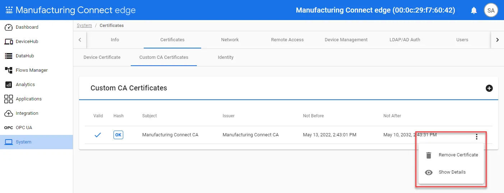Switch to the Remote Access tab
Image resolution: width=504 pixels, height=193 pixels.
click(287, 40)
